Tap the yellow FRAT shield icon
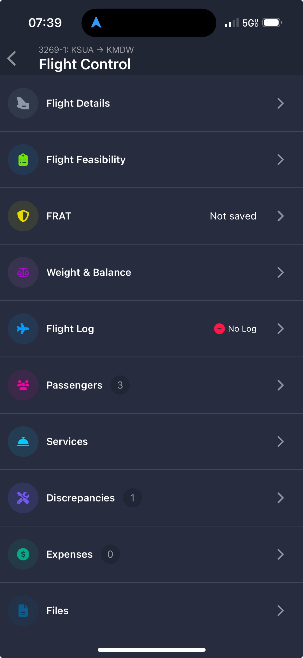 click(23, 216)
